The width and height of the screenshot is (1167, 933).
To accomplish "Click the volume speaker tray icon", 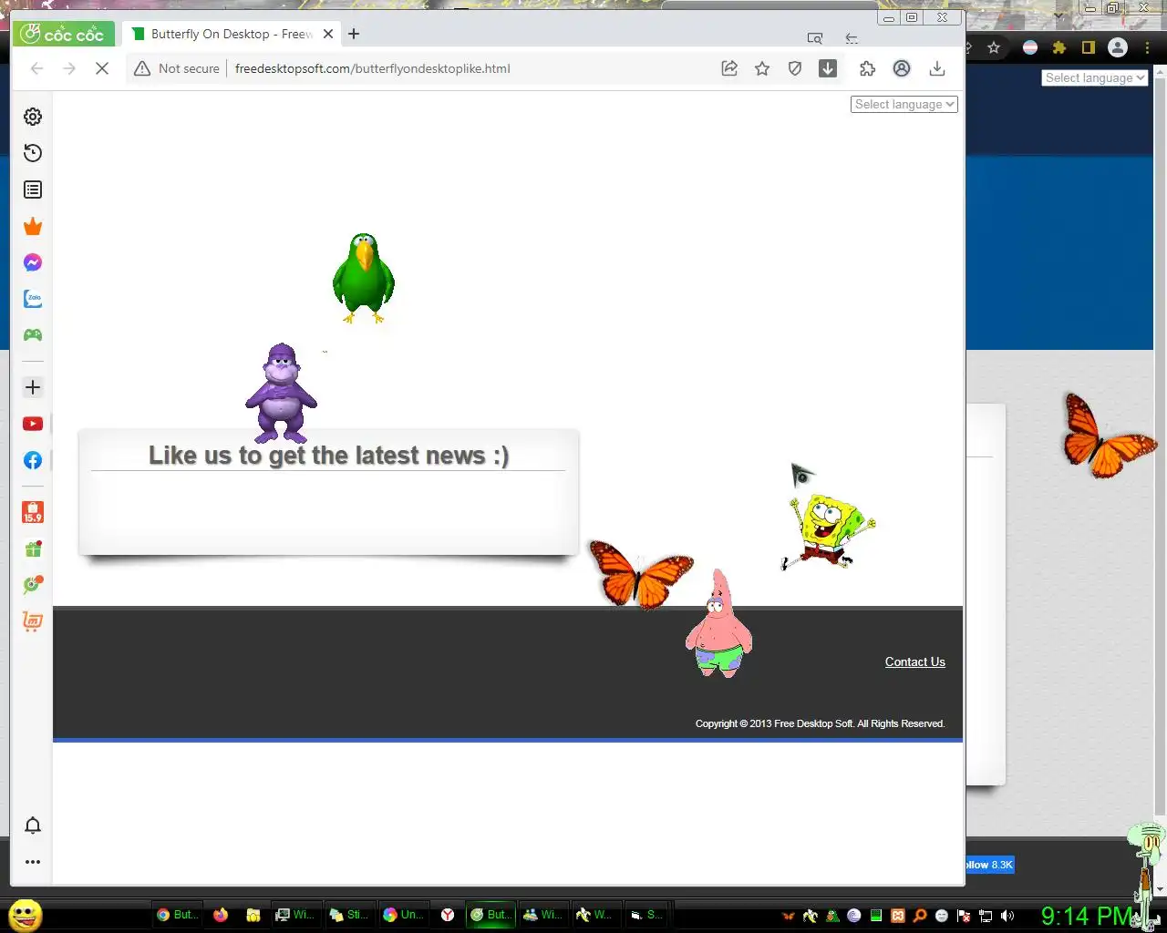I will 1007,916.
